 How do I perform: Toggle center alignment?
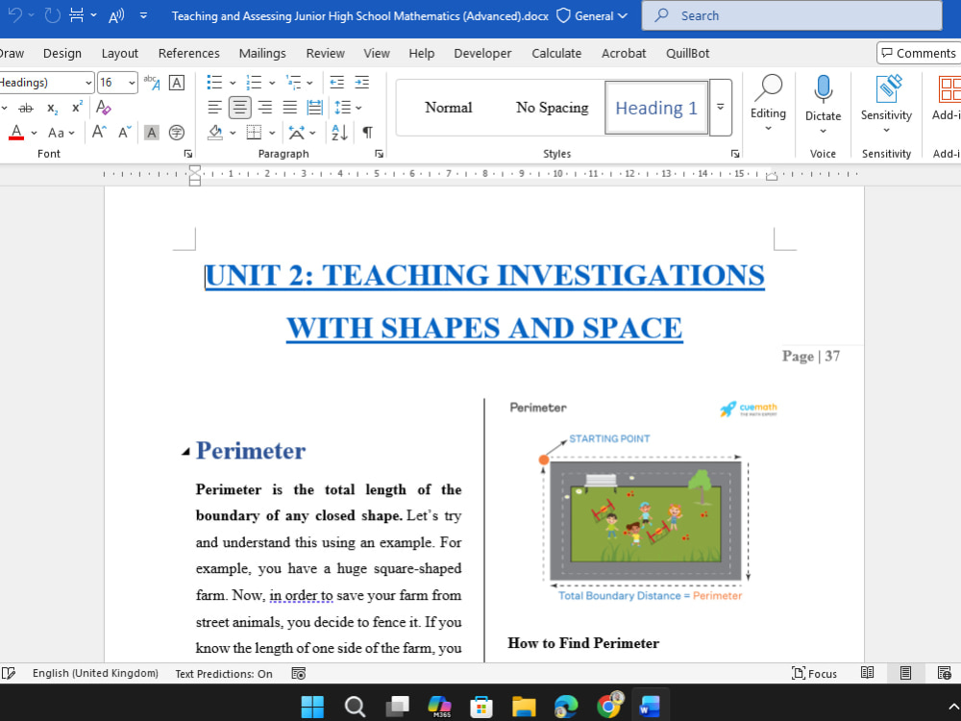click(x=239, y=108)
